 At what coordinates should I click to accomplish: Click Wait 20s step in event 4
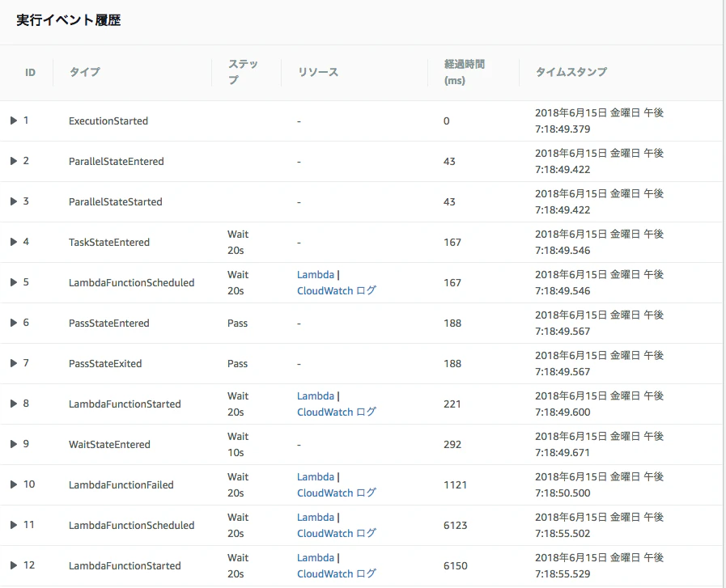point(238,242)
